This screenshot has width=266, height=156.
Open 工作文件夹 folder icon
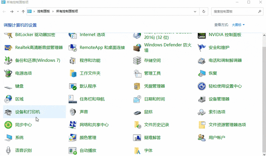point(73,73)
